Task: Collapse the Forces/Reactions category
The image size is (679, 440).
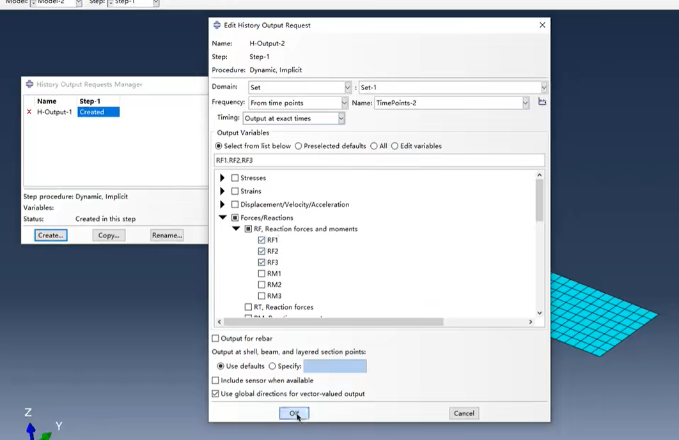Action: 222,218
